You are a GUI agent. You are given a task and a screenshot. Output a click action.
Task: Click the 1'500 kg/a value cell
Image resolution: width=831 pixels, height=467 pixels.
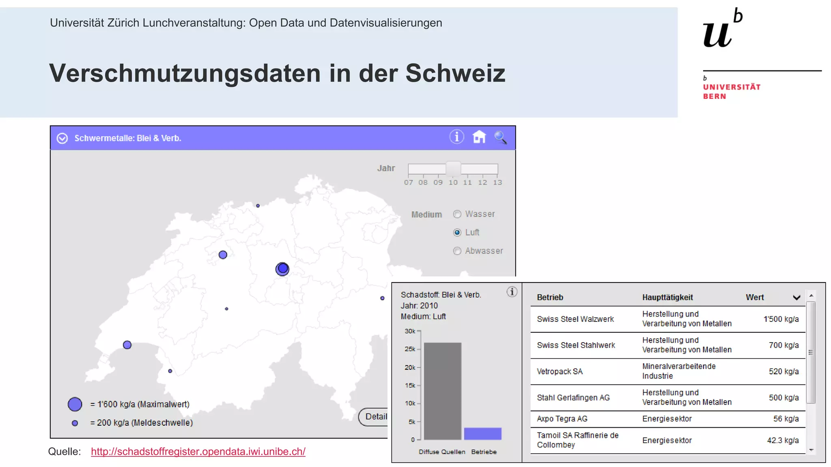click(781, 319)
